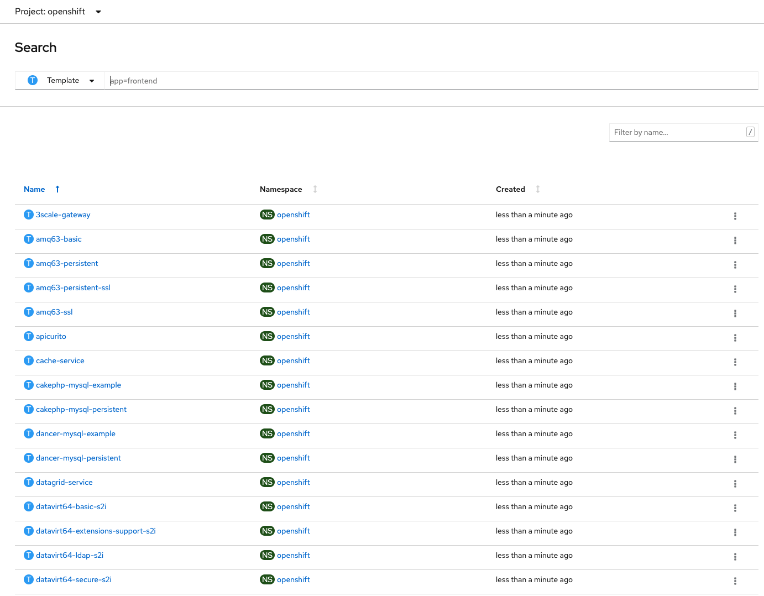Open the cache-service template link
The height and width of the screenshot is (596, 764).
pos(60,360)
